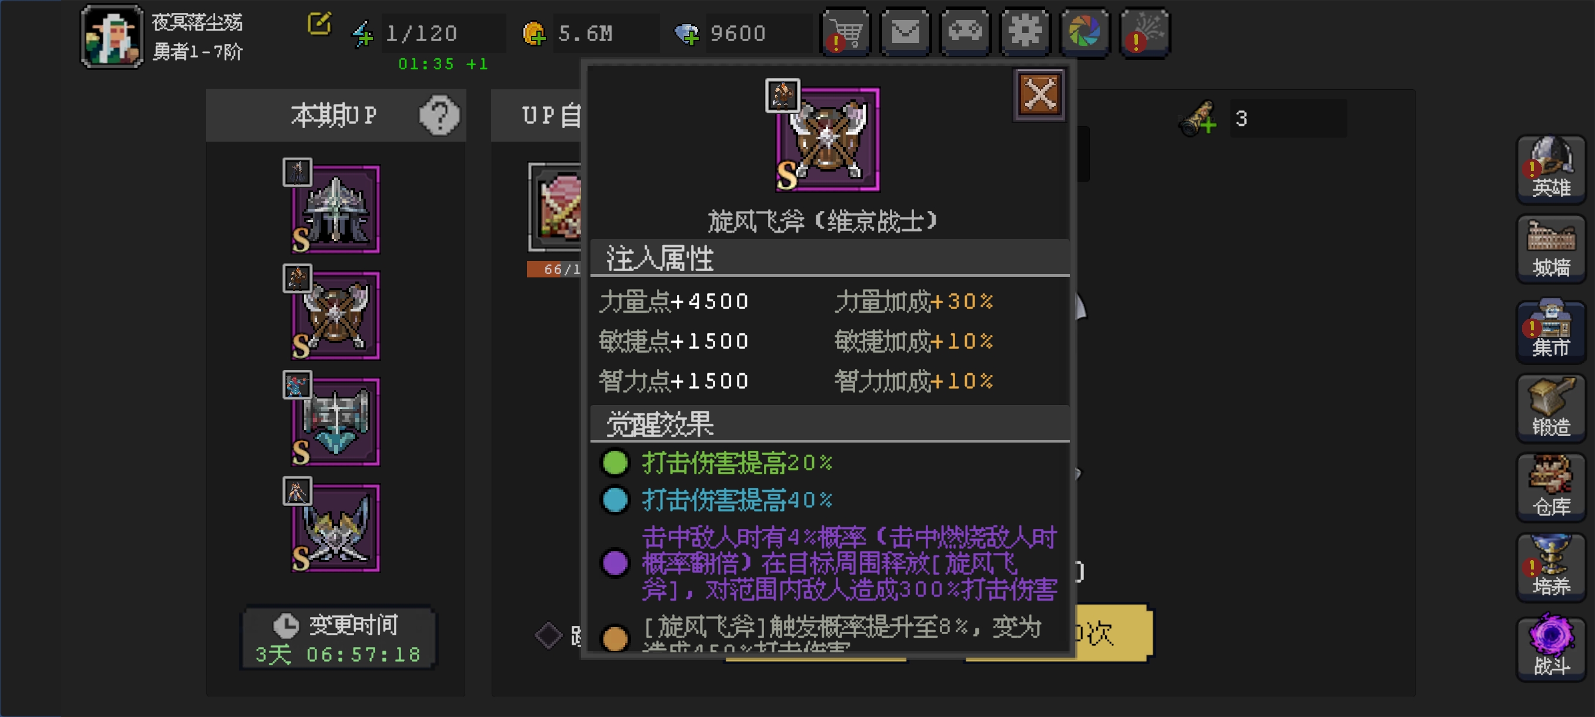
Task: Open the 仓库 warehouse button
Action: 1551,488
